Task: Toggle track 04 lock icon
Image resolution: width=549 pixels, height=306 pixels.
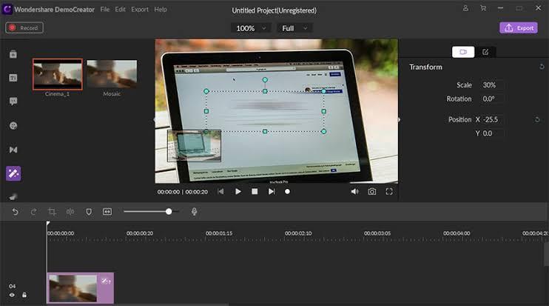Action: (x=24, y=295)
